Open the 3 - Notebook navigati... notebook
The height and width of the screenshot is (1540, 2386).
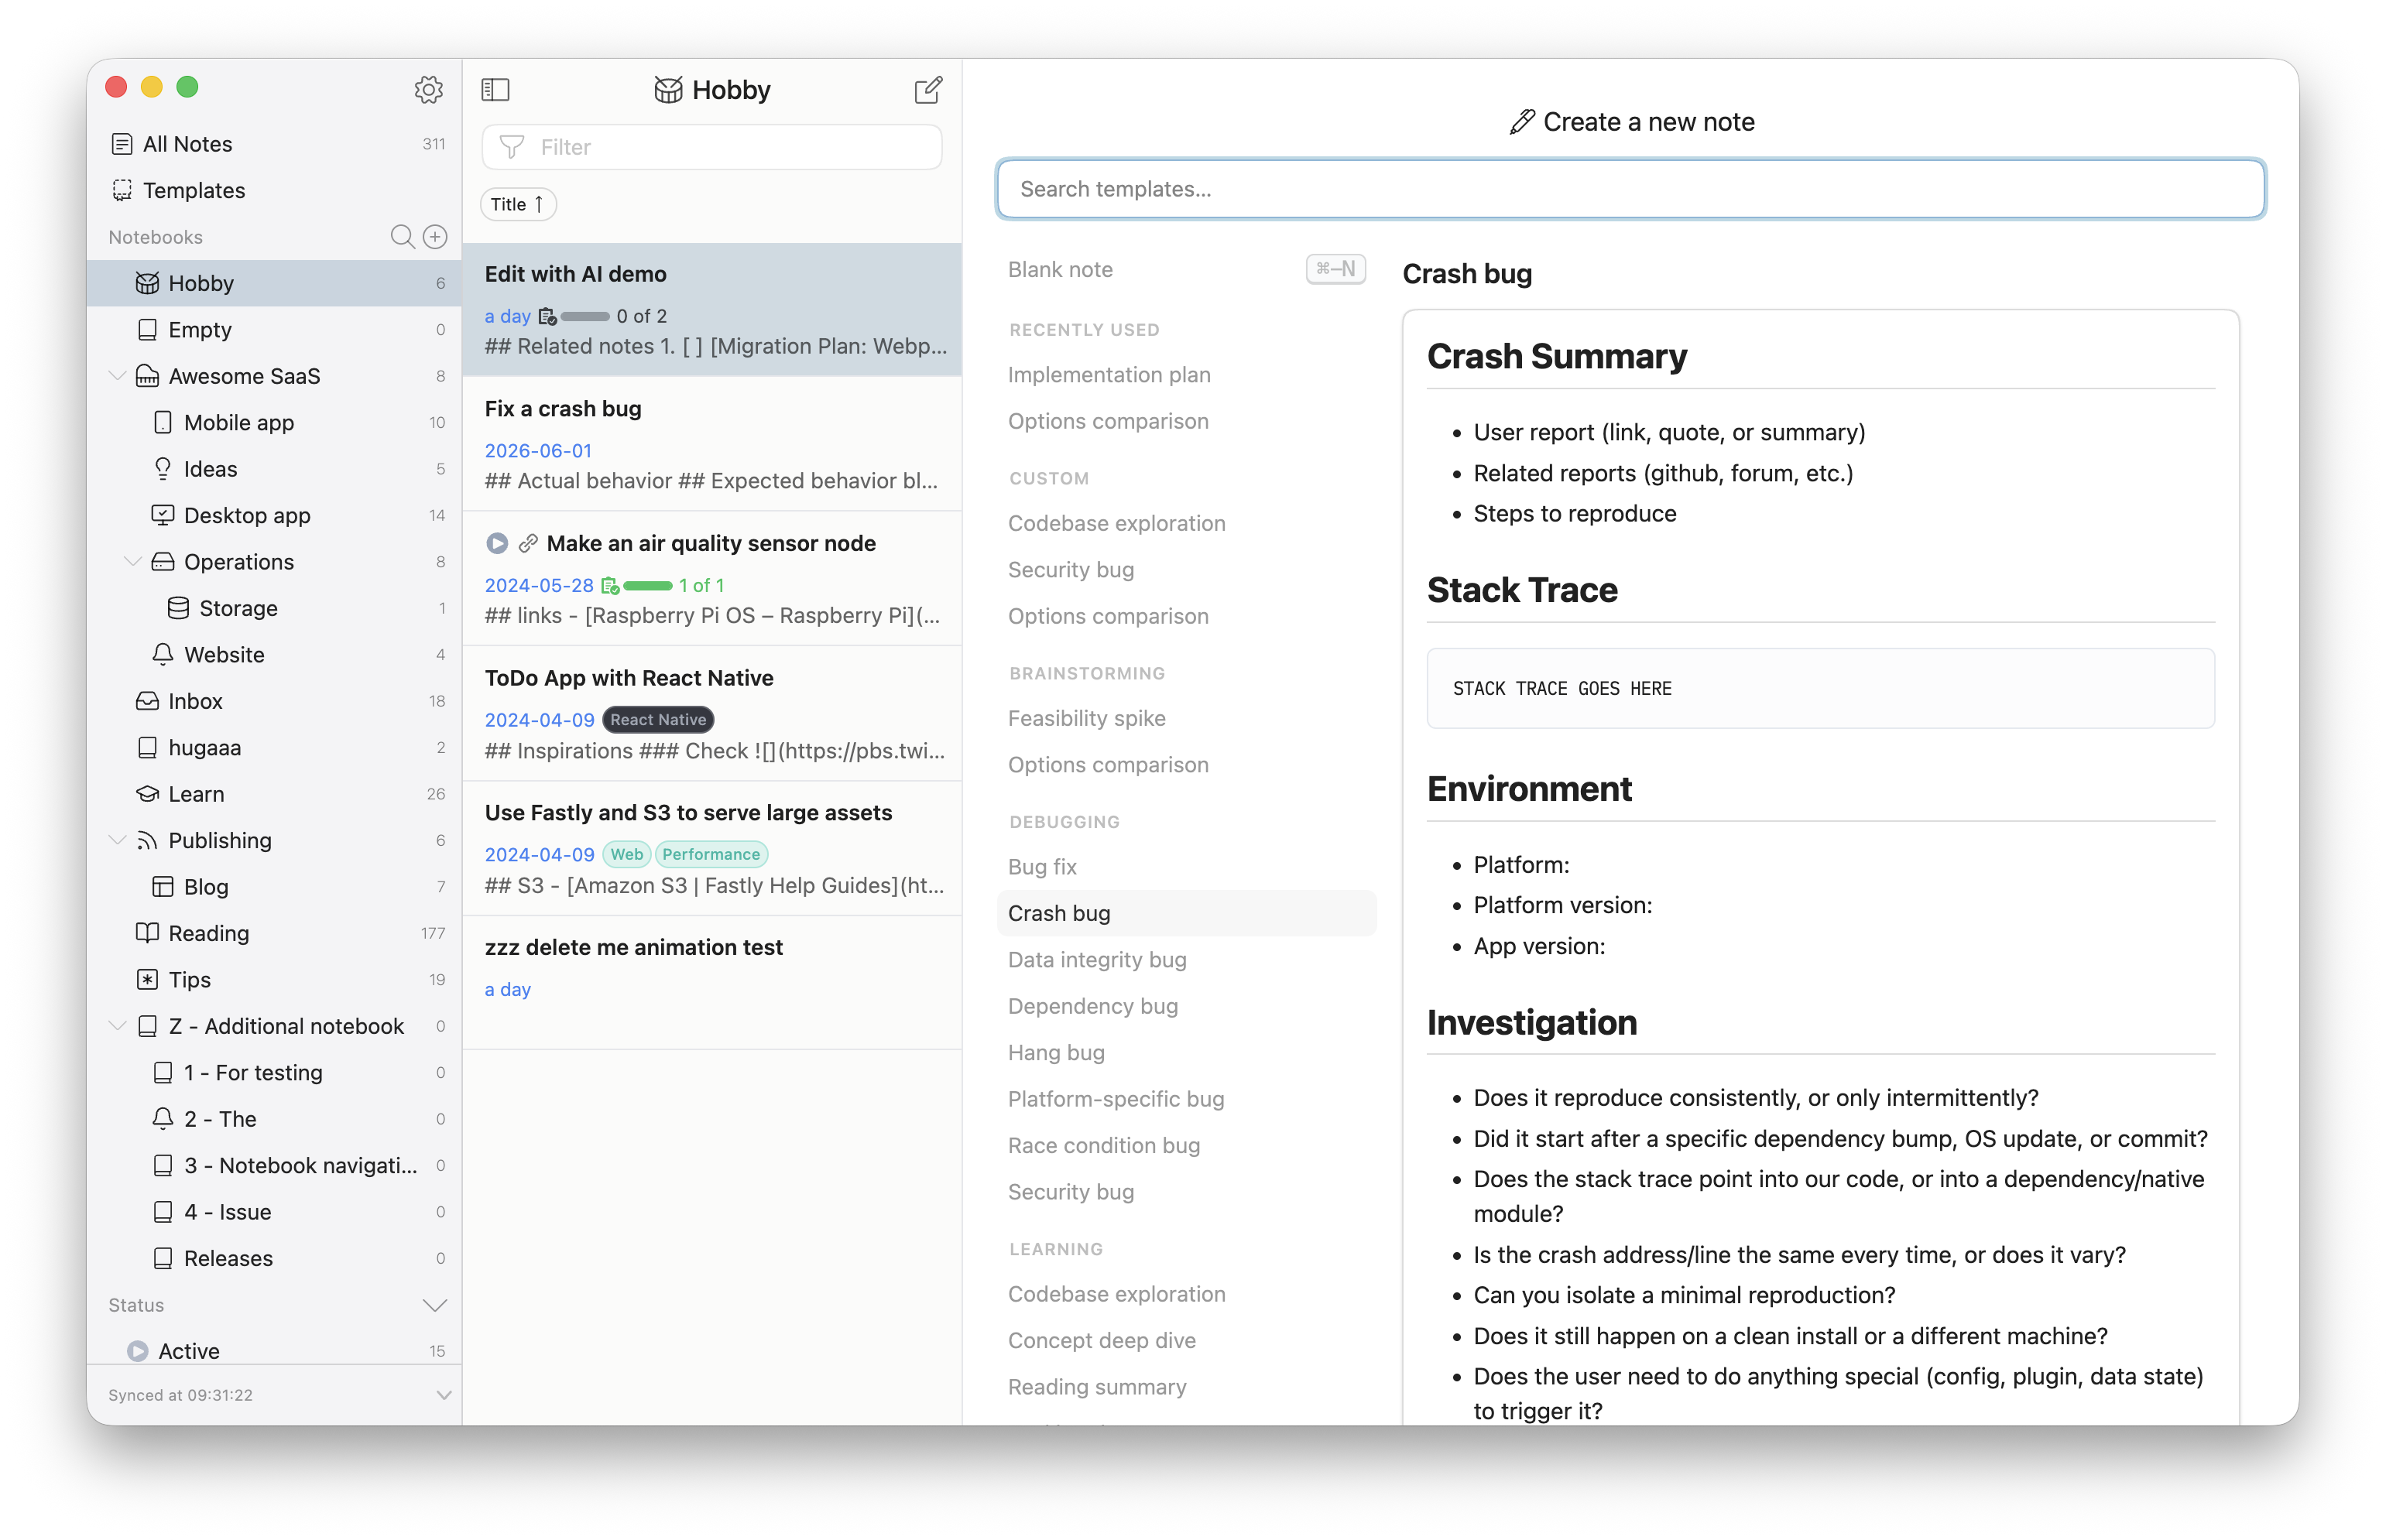coord(274,1165)
